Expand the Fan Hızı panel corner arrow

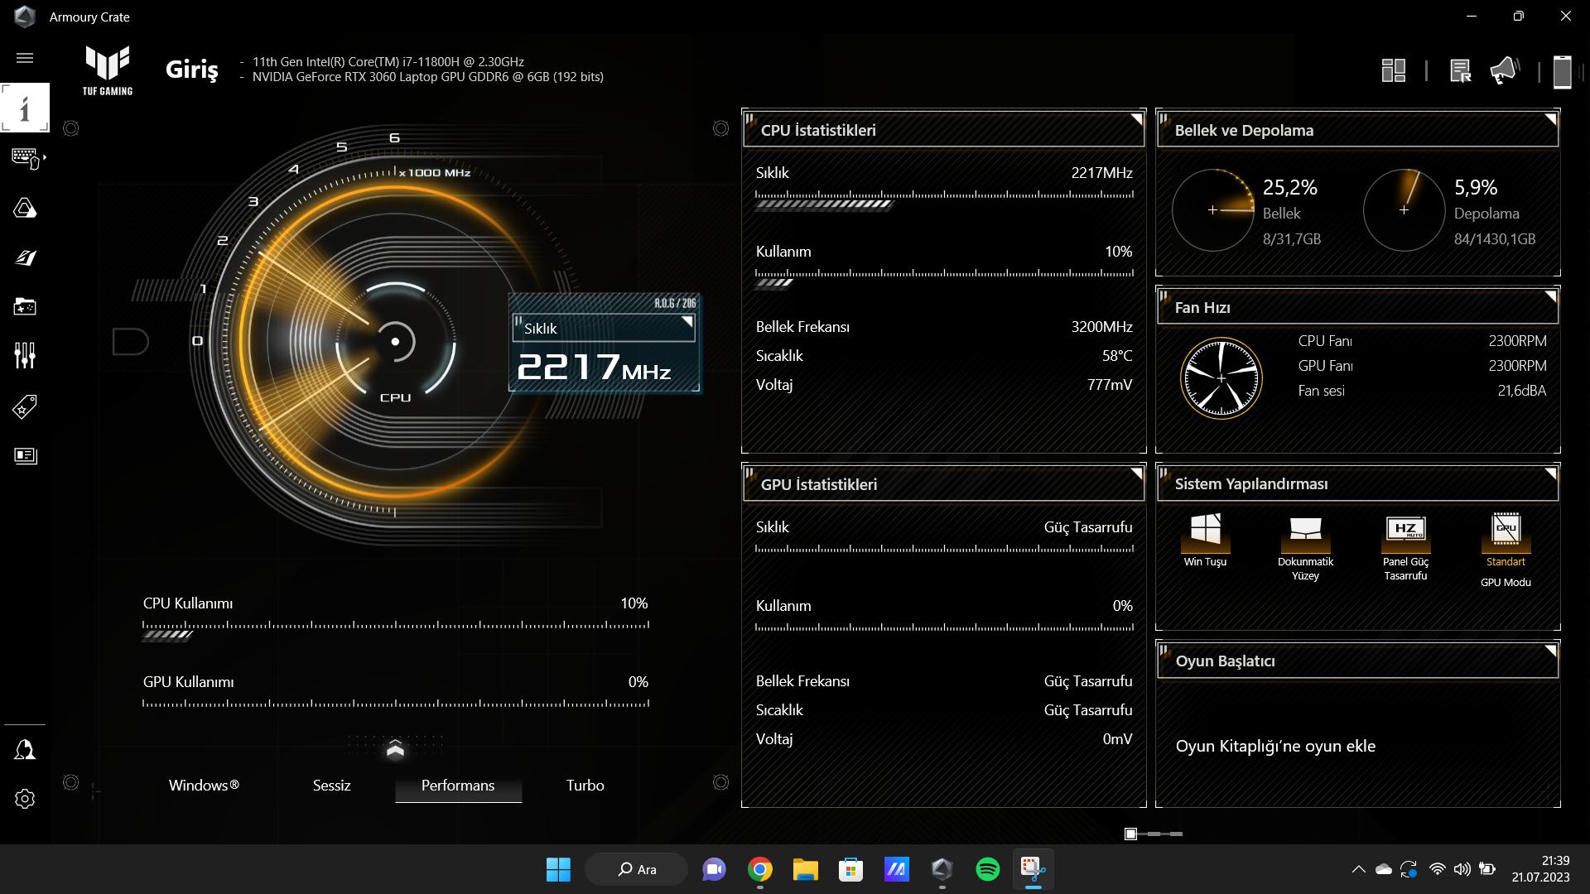point(1550,296)
